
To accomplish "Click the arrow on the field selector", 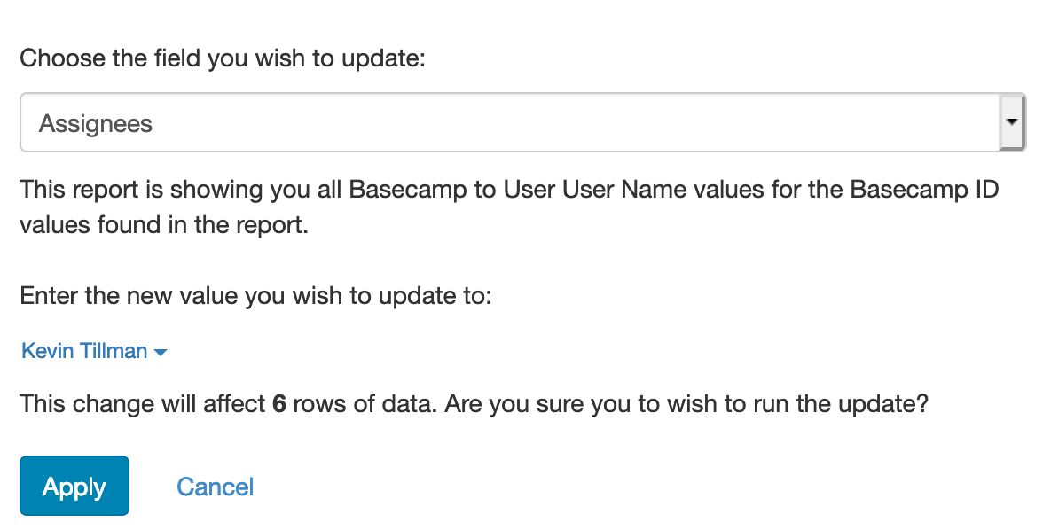I will pyautogui.click(x=1011, y=123).
